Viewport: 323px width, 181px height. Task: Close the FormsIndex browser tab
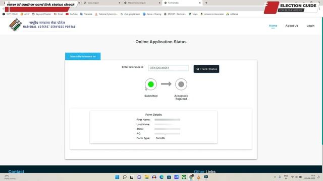point(200,3)
